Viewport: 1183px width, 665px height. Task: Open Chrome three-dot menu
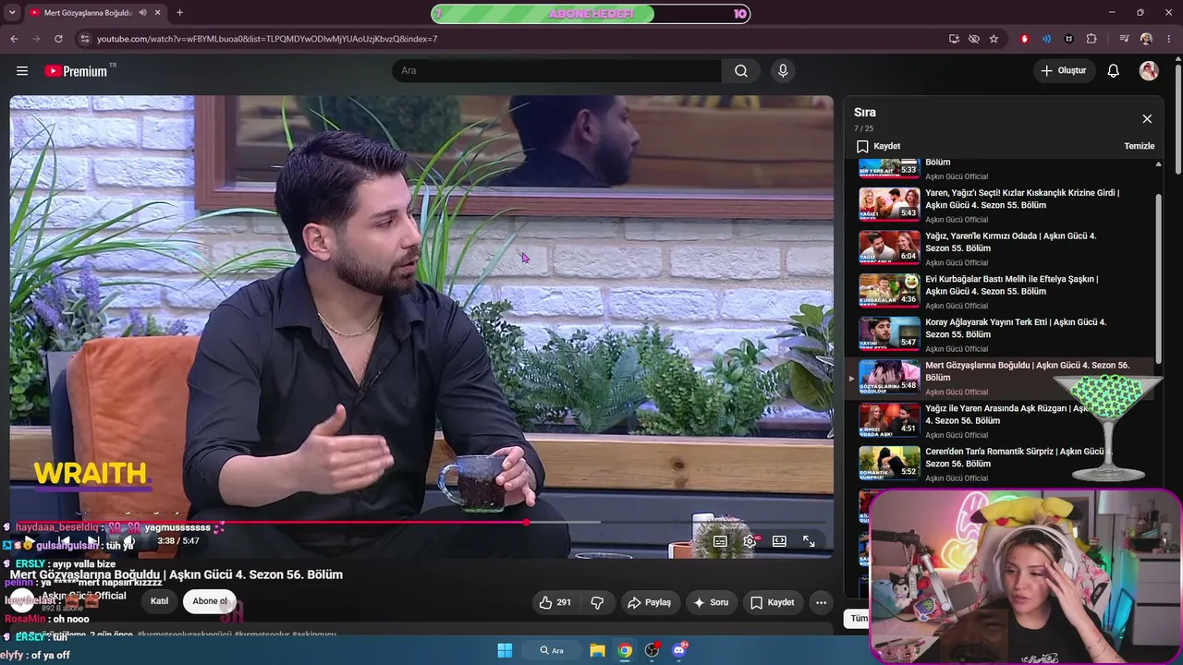(x=1168, y=39)
